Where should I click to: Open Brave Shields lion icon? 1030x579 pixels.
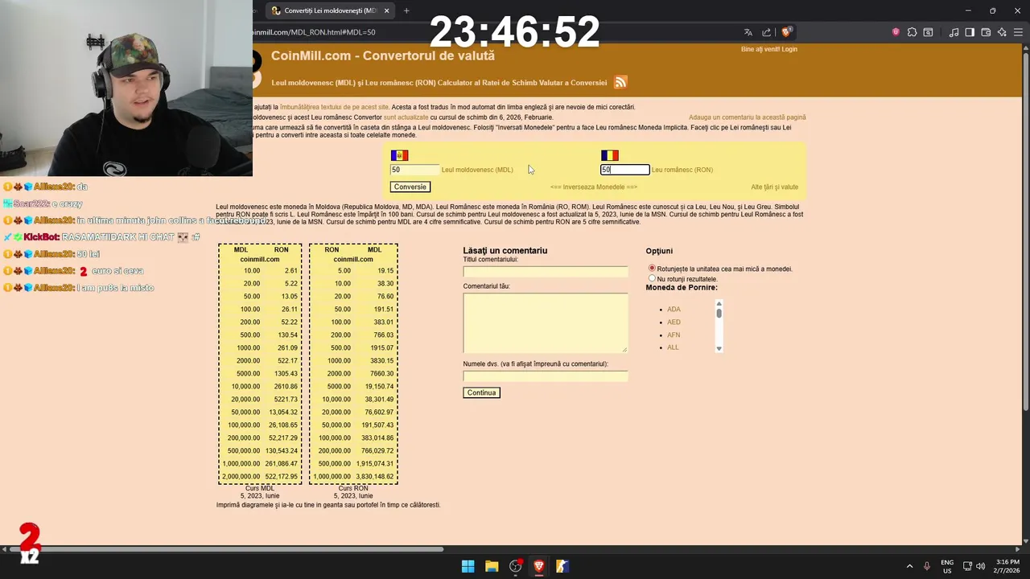[786, 32]
